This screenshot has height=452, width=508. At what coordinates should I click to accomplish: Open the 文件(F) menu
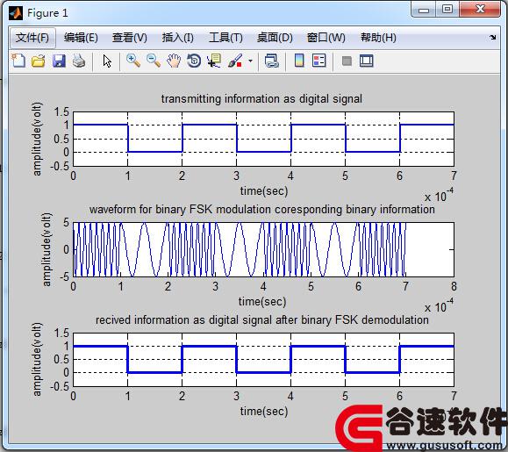coord(32,38)
